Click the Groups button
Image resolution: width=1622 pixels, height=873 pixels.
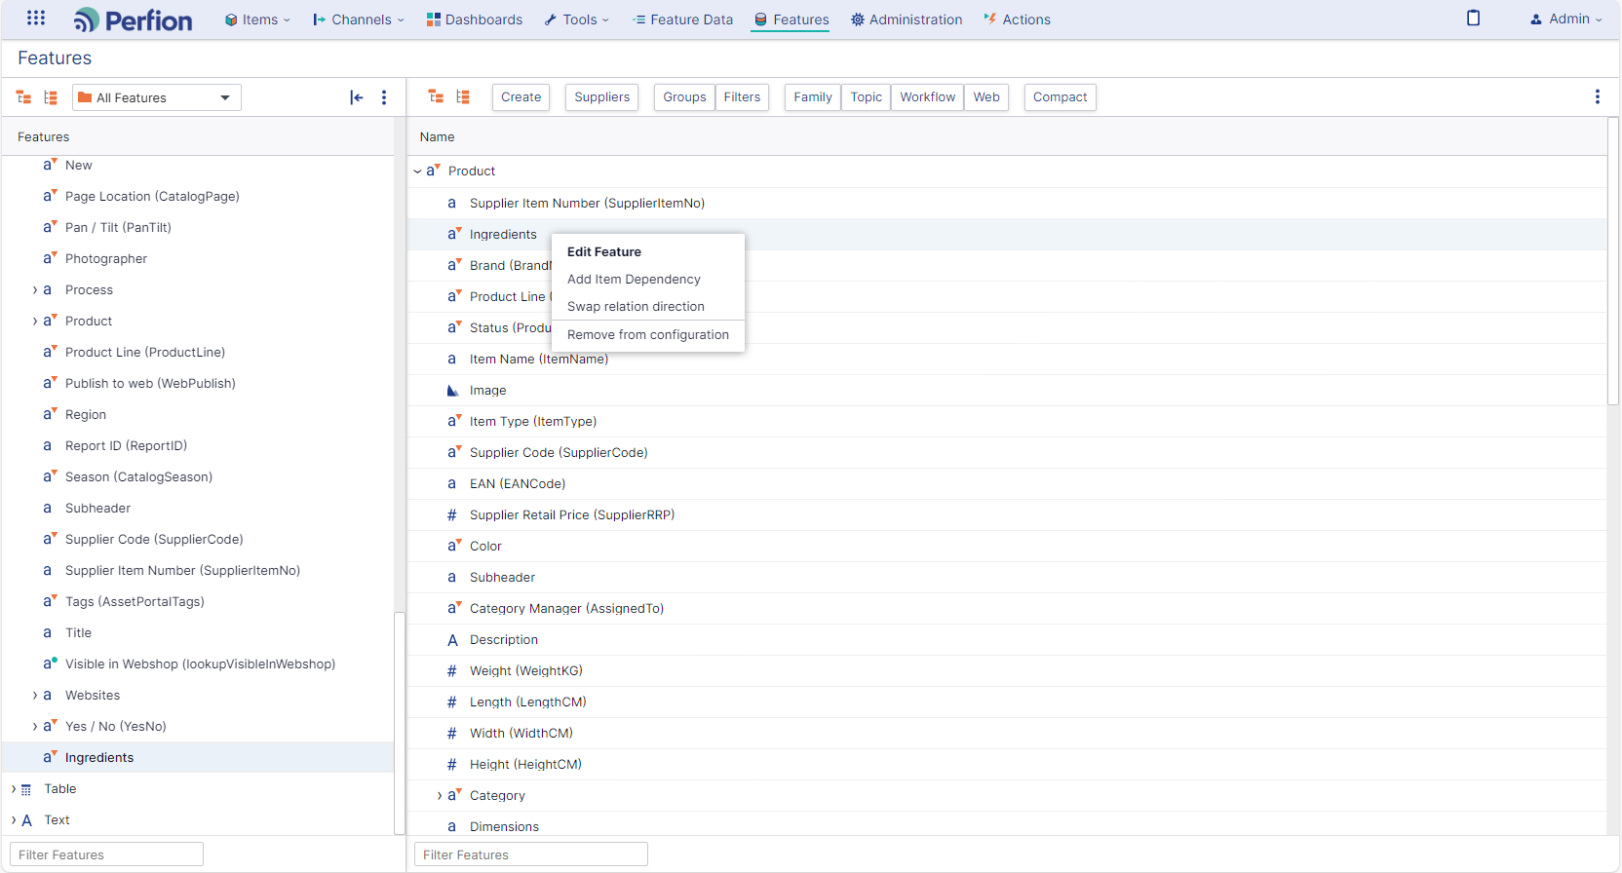684,97
